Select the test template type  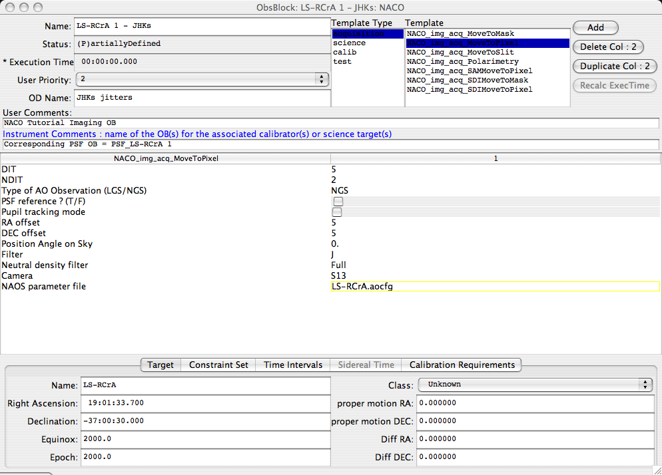(368, 62)
